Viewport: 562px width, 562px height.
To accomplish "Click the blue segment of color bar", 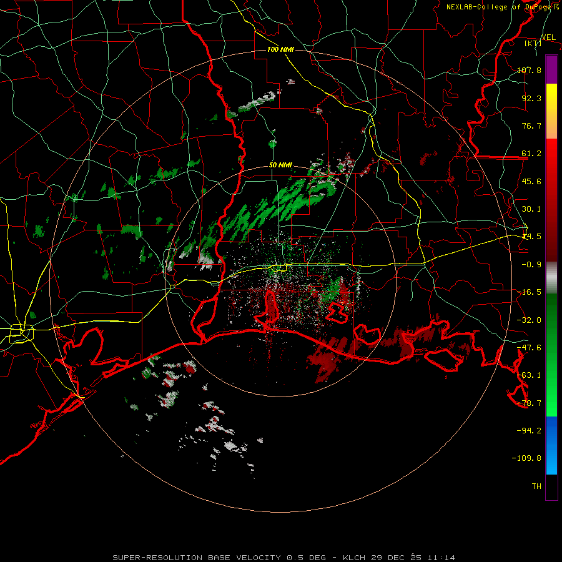I will pyautogui.click(x=551, y=445).
